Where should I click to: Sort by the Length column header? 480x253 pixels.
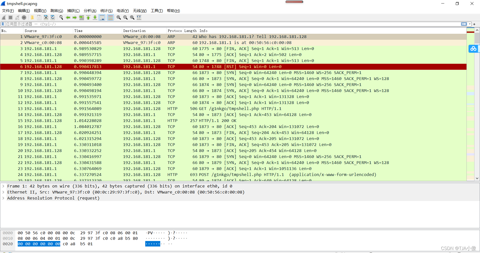pyautogui.click(x=190, y=31)
